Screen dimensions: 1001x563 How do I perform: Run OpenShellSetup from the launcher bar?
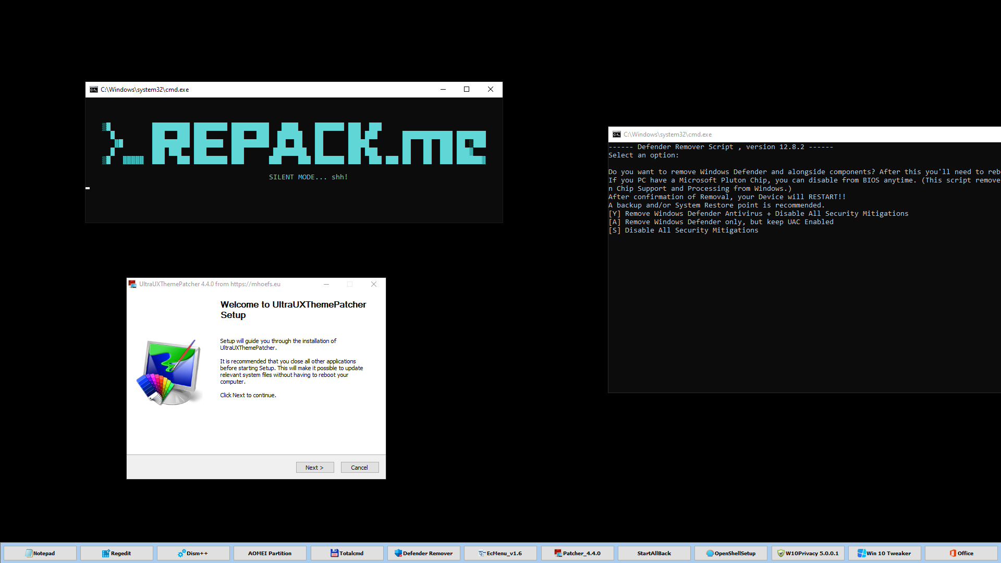click(731, 553)
